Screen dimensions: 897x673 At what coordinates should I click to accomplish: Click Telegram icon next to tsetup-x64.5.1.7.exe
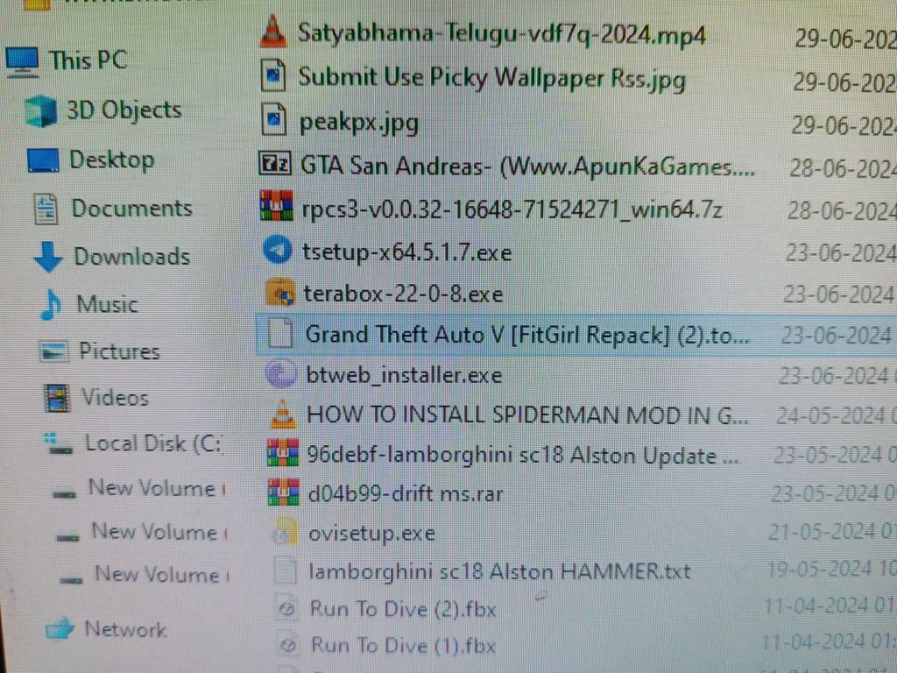tap(278, 251)
